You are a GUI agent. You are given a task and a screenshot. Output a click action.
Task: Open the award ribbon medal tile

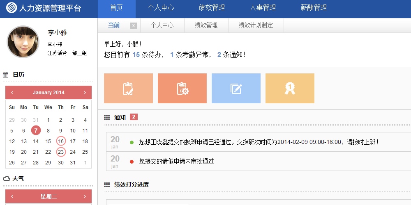(x=290, y=89)
